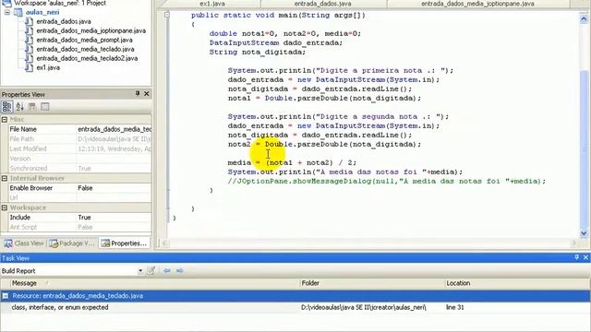The image size is (591, 332).
Task: Click the file icon beside entrada_dados_media_joptionpane.java
Action: (x=29, y=30)
